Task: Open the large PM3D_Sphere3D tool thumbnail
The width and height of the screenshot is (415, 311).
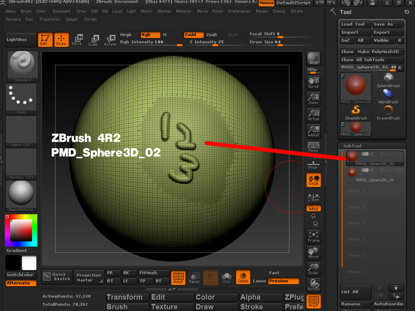Action: (x=356, y=88)
